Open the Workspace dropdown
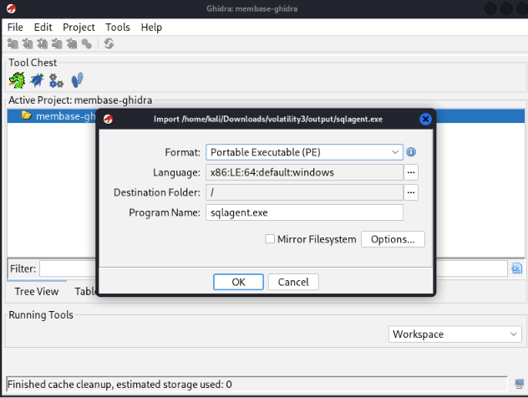The width and height of the screenshot is (528, 398). (455, 334)
